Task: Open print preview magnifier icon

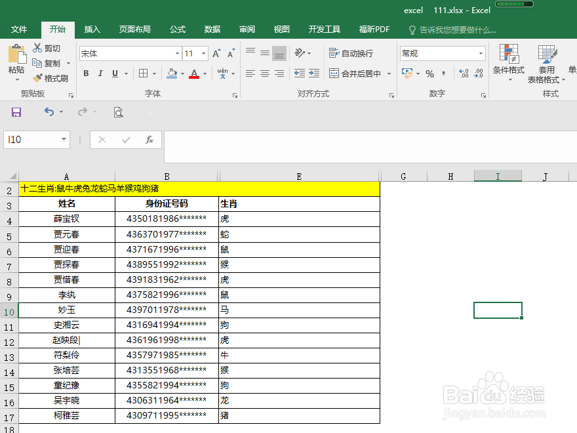Action: click(118, 112)
